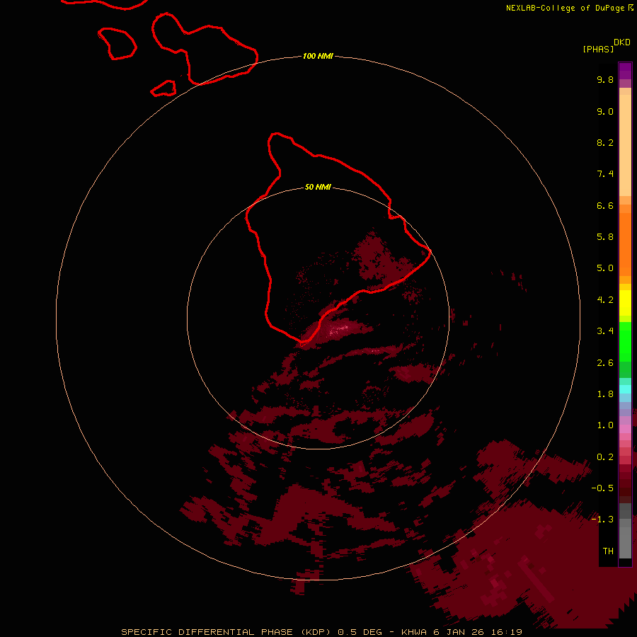The image size is (637, 637).
Task: Click the bright KDP echo core near the radar site
Action: pyautogui.click(x=339, y=328)
